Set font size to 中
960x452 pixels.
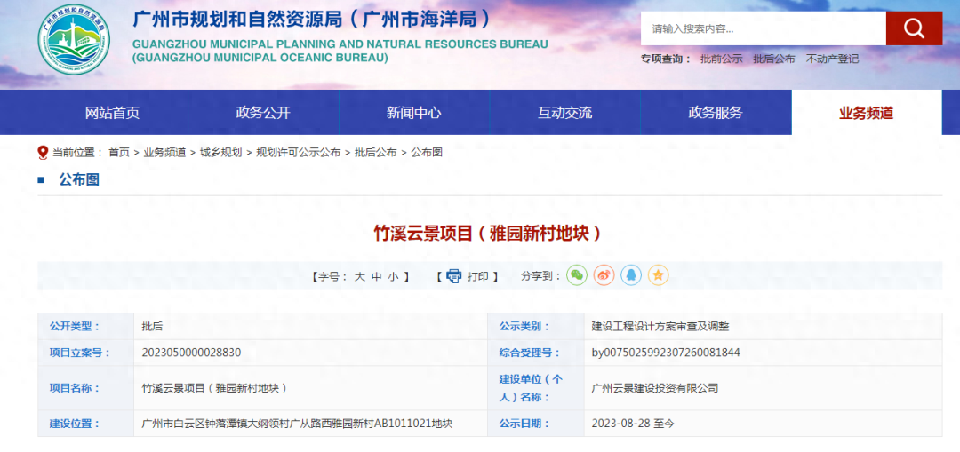(x=377, y=276)
